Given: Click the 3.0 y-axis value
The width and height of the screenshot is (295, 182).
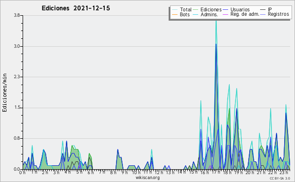Looking at the screenshot, I should click(17, 46).
